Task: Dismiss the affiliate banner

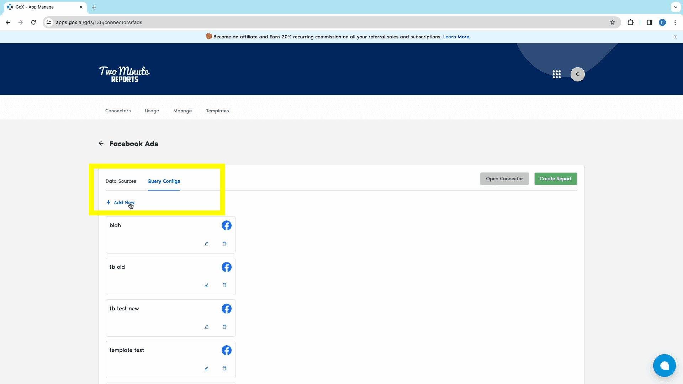Action: [676, 37]
